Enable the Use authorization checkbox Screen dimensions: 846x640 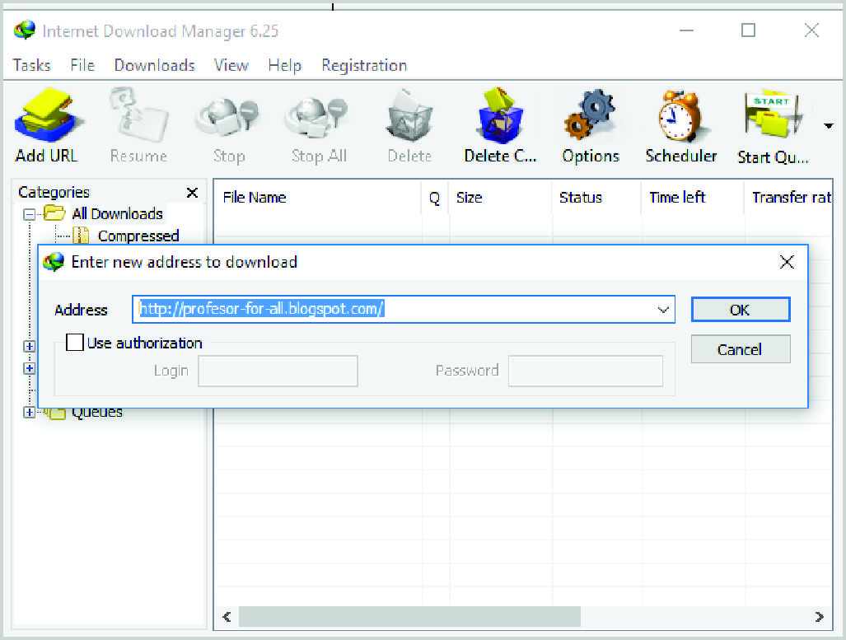74,342
